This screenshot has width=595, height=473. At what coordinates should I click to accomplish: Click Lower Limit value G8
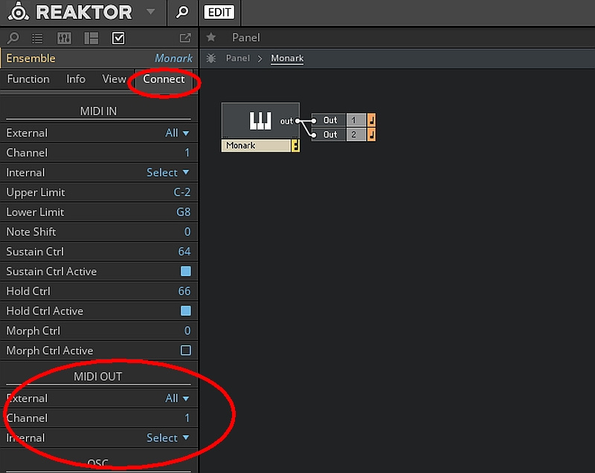point(183,212)
